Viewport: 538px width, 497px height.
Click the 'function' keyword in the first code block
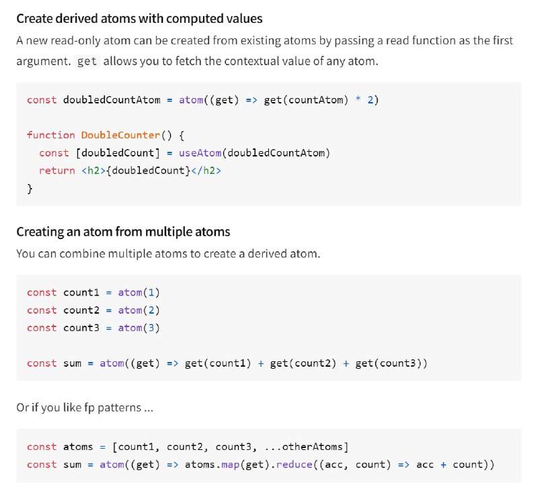51,135
